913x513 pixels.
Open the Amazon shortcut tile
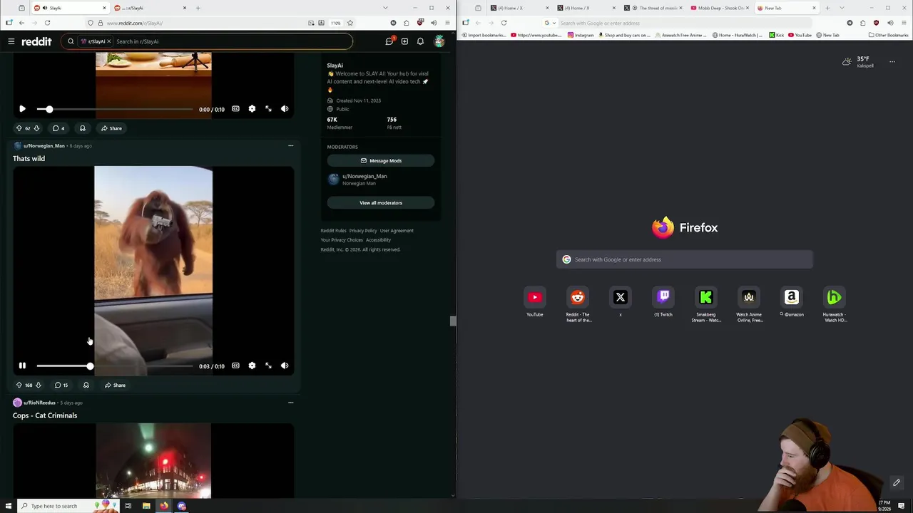click(x=792, y=297)
